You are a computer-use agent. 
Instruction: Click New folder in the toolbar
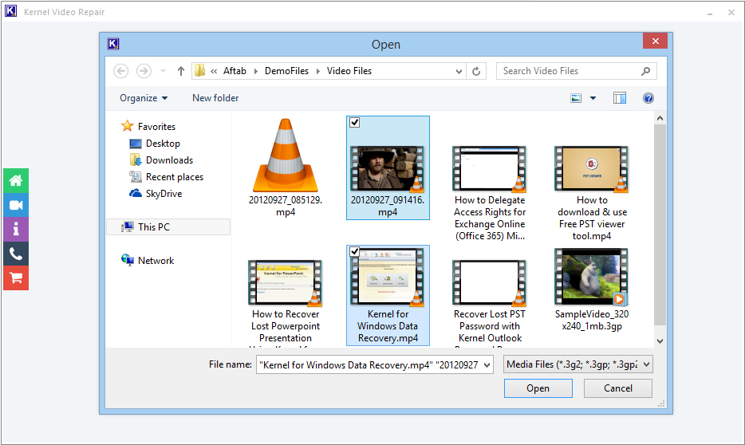point(215,98)
